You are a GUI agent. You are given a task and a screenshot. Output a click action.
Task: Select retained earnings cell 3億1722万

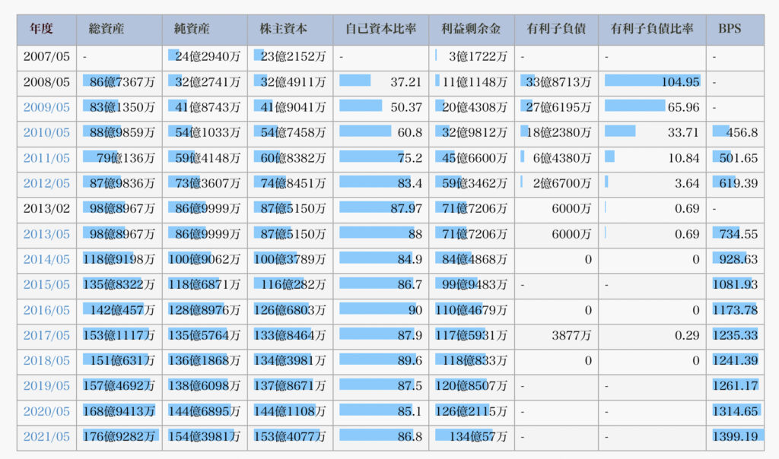pyautogui.click(x=472, y=56)
